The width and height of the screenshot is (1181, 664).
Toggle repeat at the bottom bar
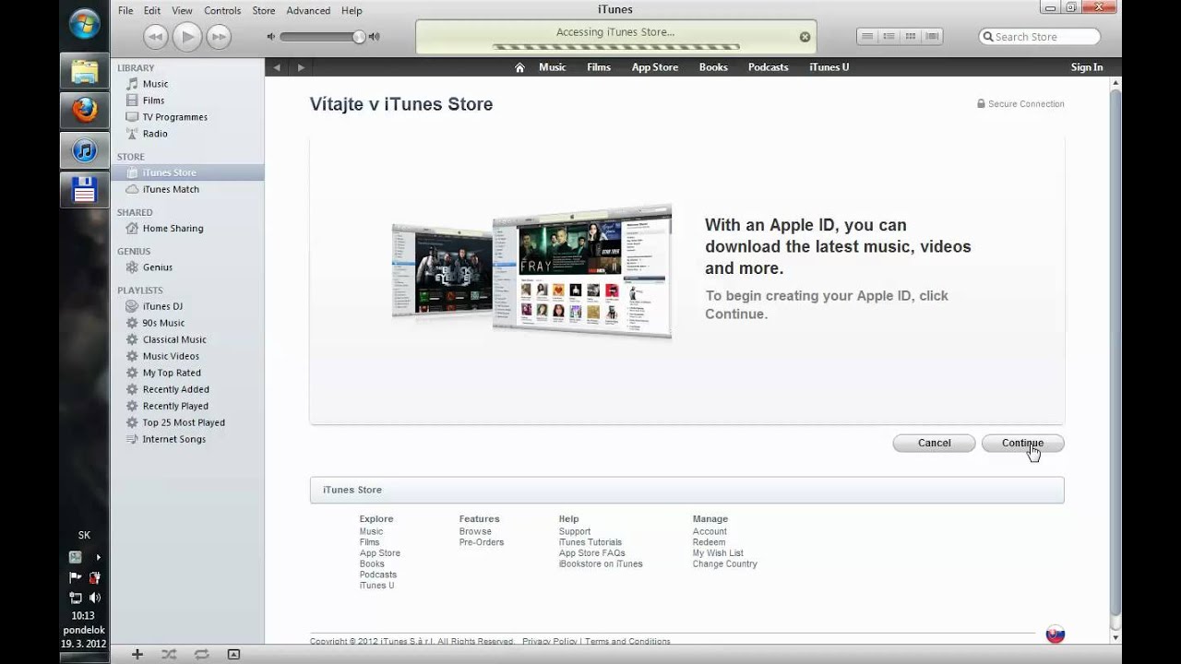point(201,654)
